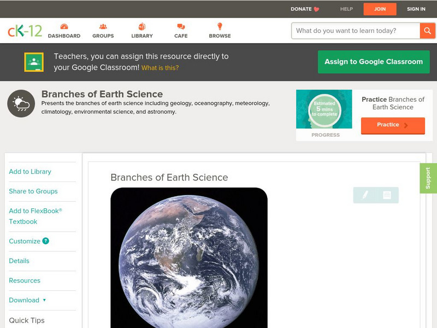This screenshot has height=328, width=437.
Task: Open the DASHBOARD menu label
Action: click(64, 36)
